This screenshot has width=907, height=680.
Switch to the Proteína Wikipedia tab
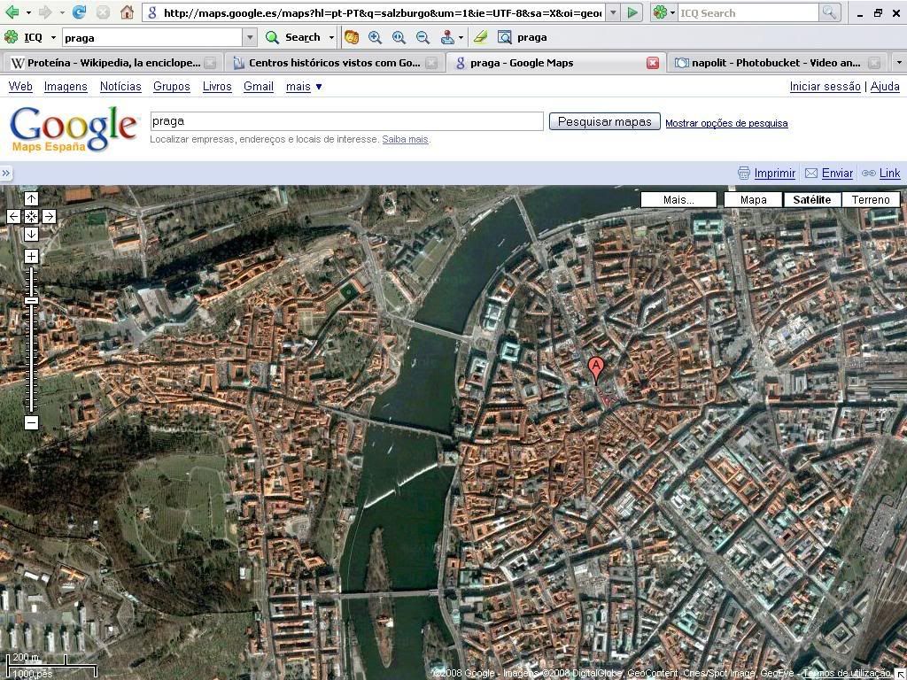click(106, 63)
